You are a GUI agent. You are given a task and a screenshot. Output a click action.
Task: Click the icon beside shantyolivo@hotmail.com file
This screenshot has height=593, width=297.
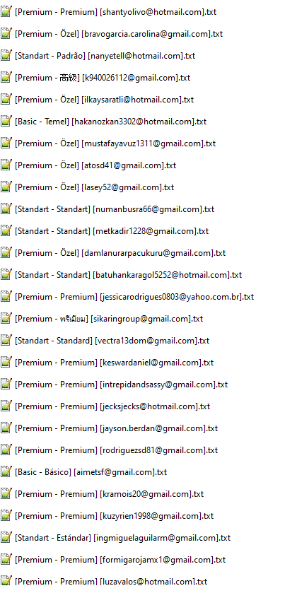click(x=6, y=12)
